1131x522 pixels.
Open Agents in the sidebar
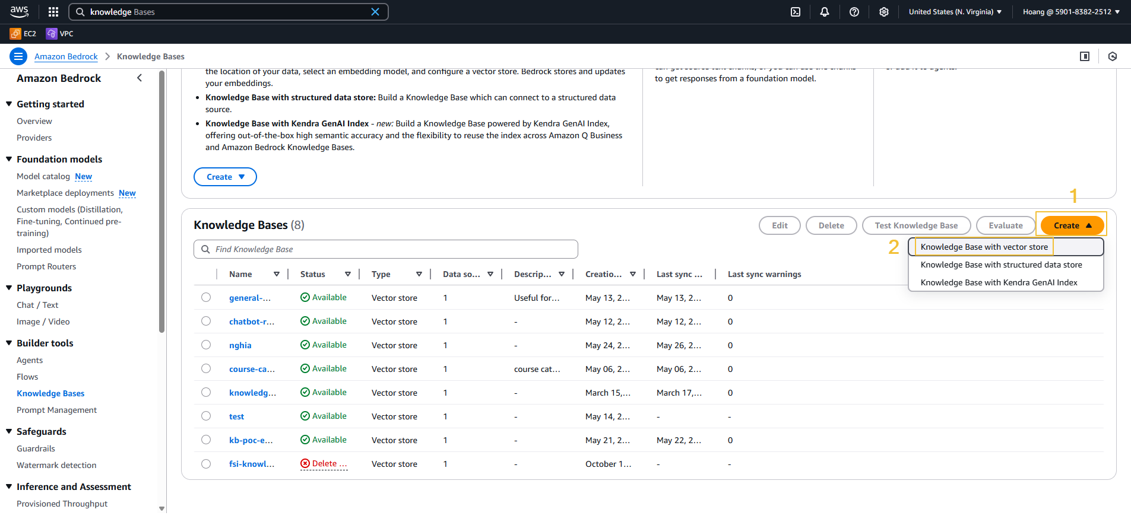(x=30, y=360)
